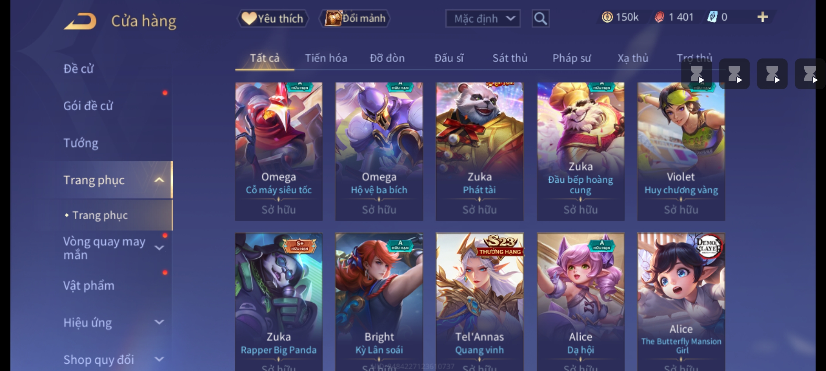Open Đổi mảnh fragment exchange
Viewport: 826px width, 371px height.
[x=355, y=19]
